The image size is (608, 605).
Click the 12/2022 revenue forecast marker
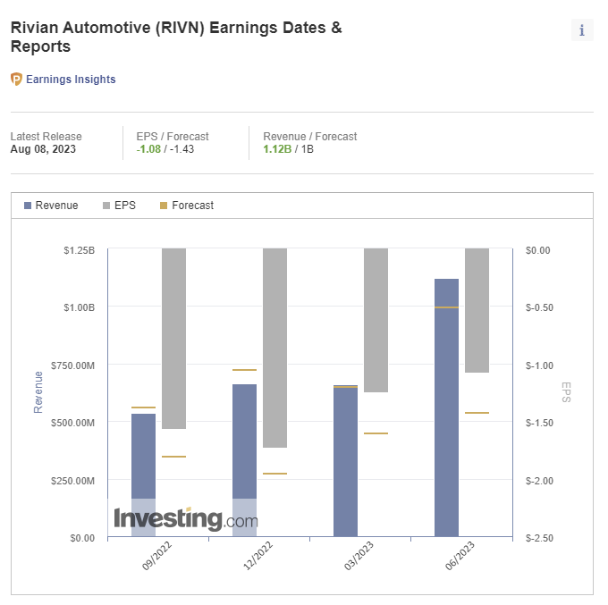pyautogui.click(x=244, y=370)
